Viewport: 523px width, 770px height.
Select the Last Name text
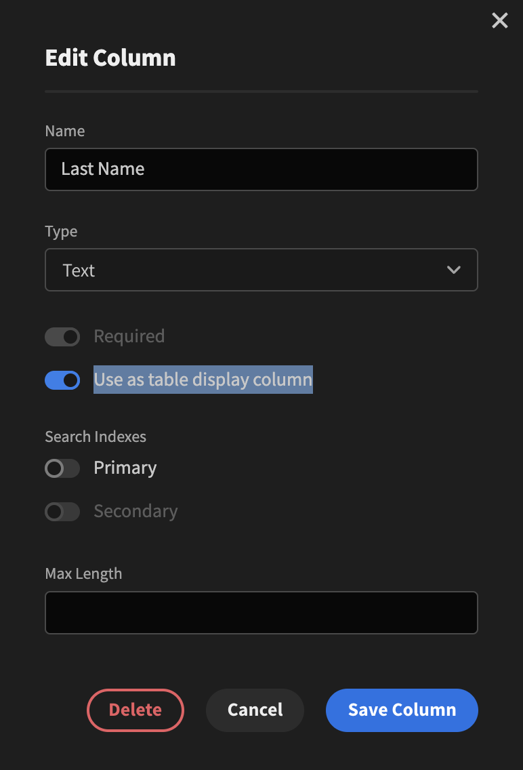(x=102, y=169)
